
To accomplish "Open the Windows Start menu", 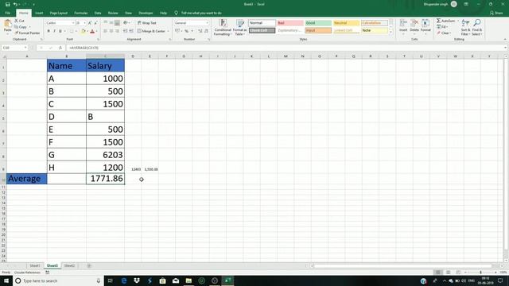I will pos(6,280).
